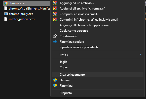This screenshot has height=99, width=146.
Task: Click WinRAR icon next to 'Aggiungi all'archivio "chrome.rar"'
Action: (x=55, y=9)
